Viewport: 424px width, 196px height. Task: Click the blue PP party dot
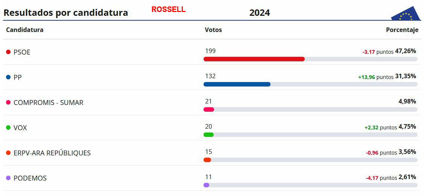[8, 77]
